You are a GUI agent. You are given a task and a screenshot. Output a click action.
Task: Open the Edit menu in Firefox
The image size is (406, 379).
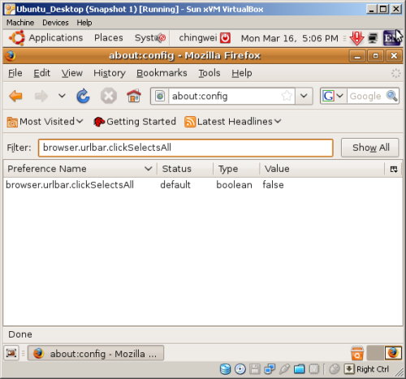(x=41, y=73)
